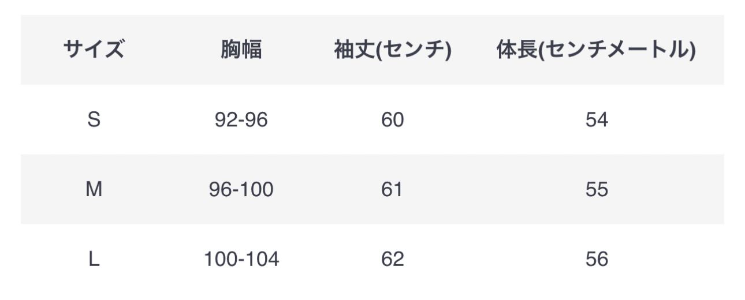Click the 胸幅 column header
The height and width of the screenshot is (300, 745).
[x=241, y=51]
